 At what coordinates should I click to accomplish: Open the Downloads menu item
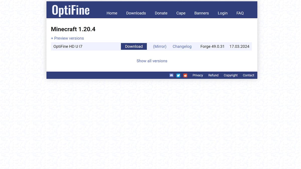(136, 13)
